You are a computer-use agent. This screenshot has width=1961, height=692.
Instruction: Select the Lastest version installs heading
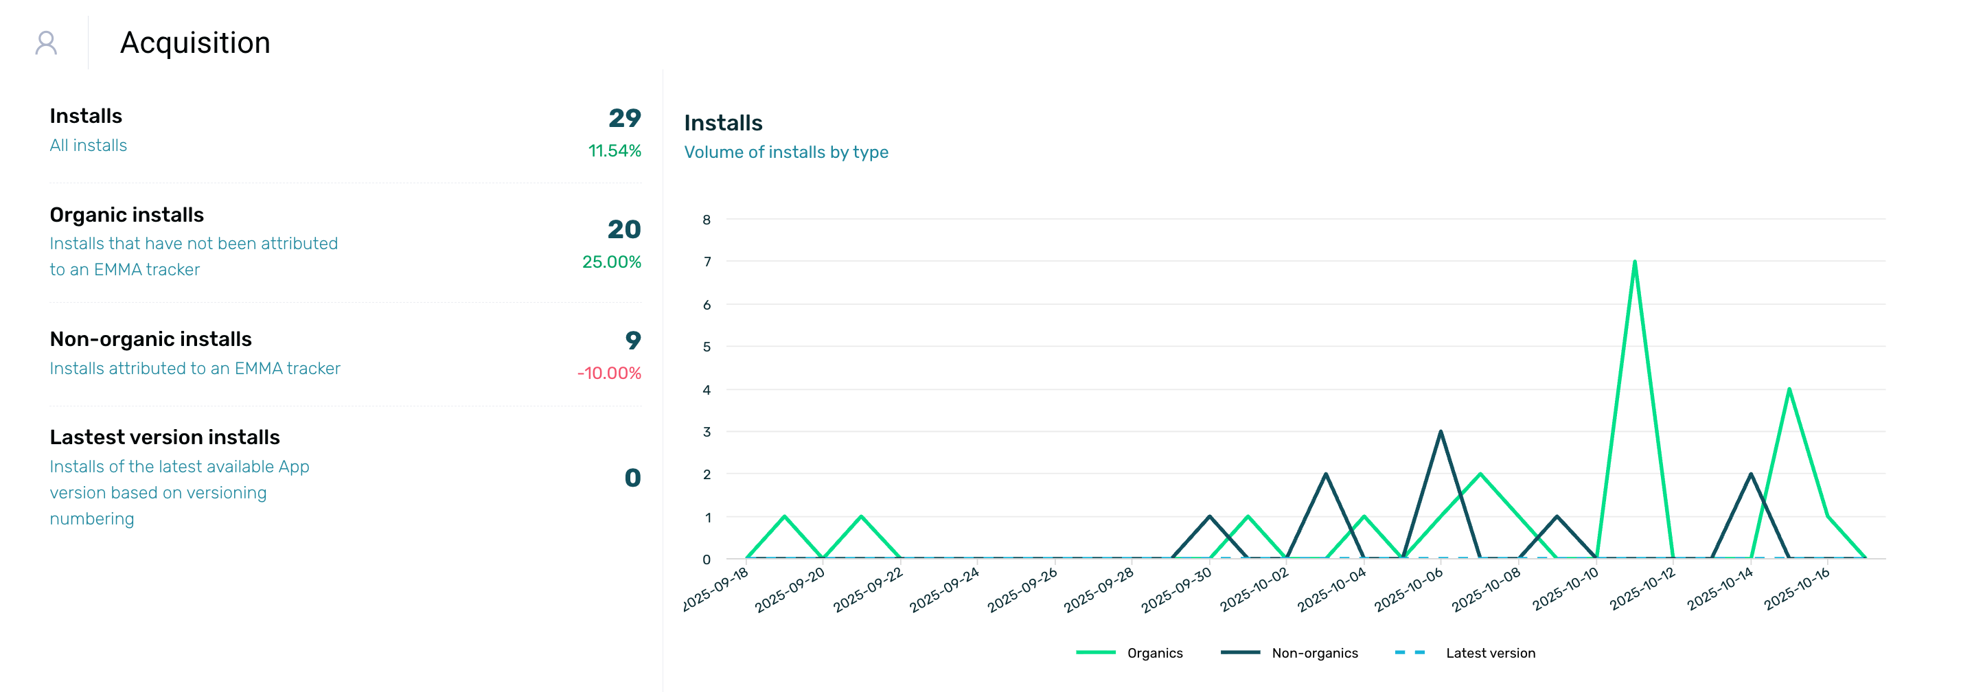point(164,437)
